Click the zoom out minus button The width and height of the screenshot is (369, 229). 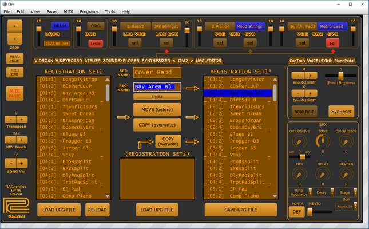click(15, 38)
